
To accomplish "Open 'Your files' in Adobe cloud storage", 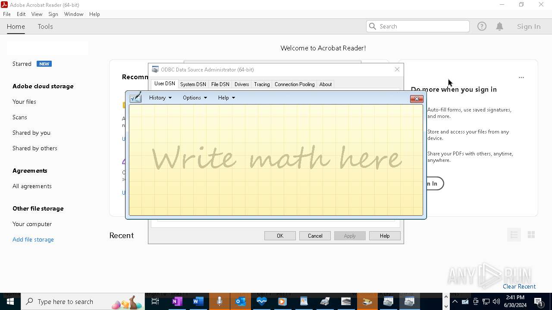I will 24,102.
